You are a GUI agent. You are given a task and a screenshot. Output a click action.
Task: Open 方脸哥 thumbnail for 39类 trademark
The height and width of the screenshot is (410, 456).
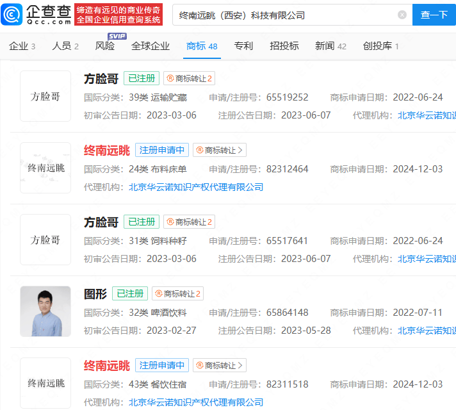(45, 96)
